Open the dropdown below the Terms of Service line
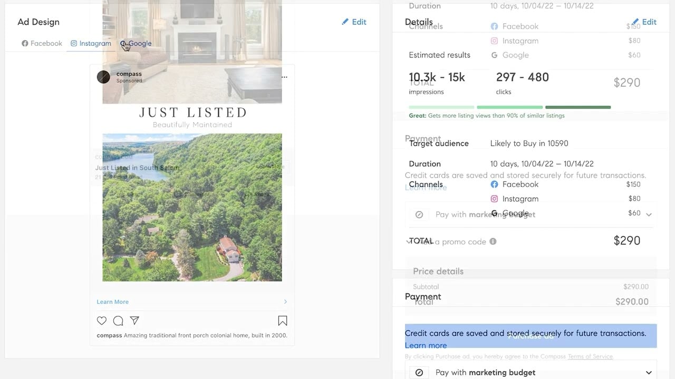The image size is (675, 379). 649,372
